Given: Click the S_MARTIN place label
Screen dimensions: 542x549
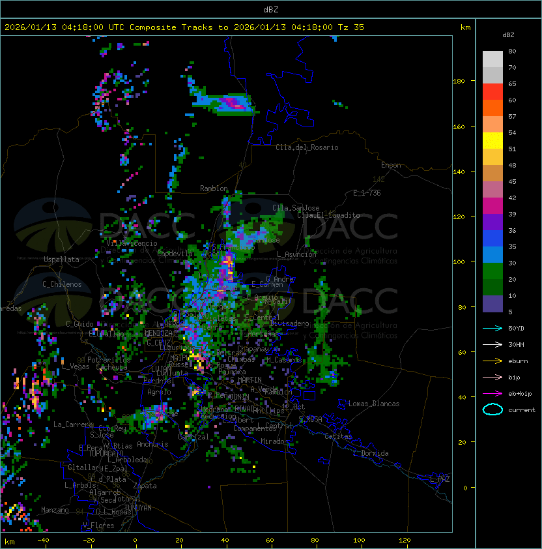Looking at the screenshot, I should tap(246, 380).
